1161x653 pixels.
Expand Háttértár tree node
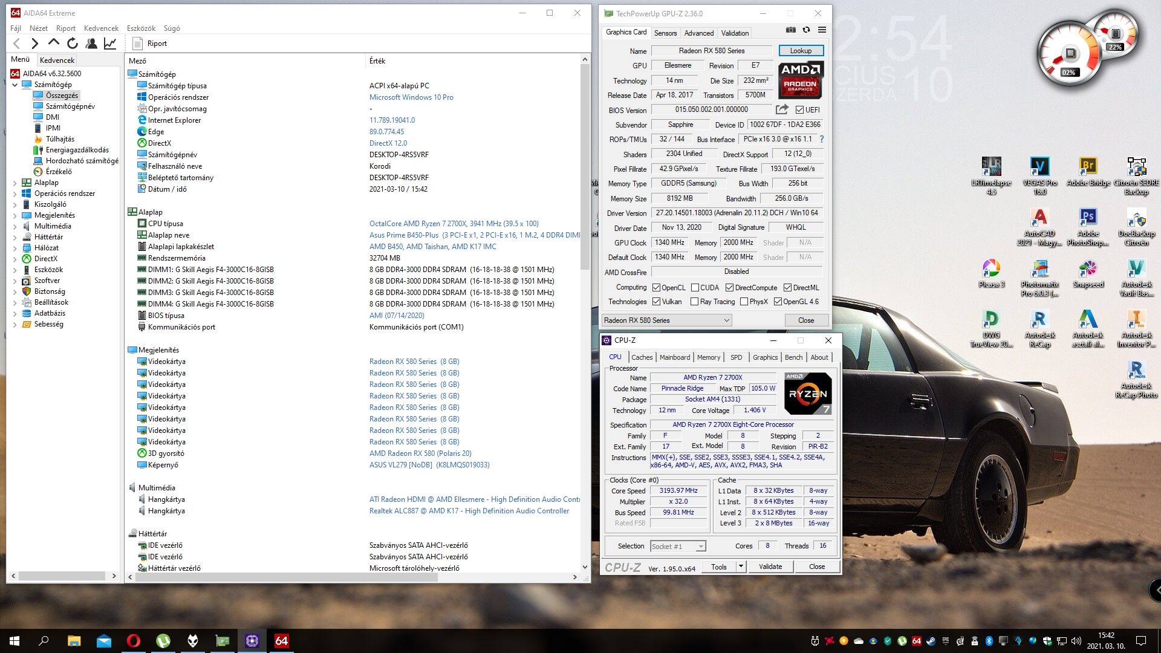15,237
